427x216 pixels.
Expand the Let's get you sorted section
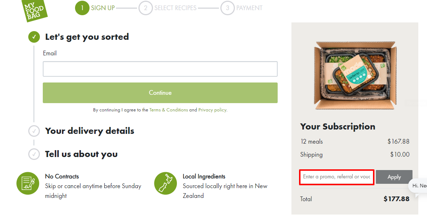(x=87, y=37)
